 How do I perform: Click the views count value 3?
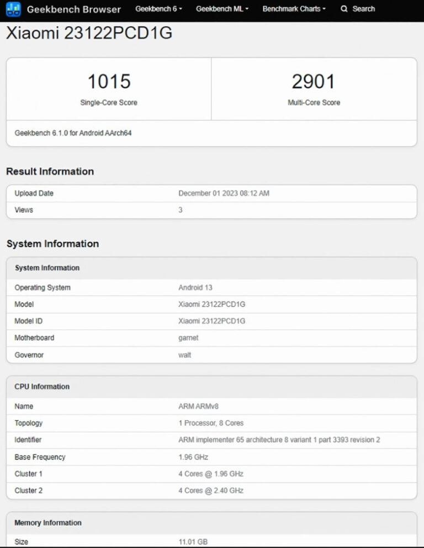click(x=181, y=210)
